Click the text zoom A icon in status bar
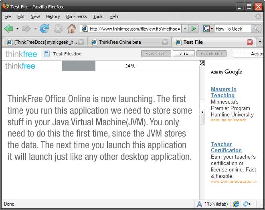The height and width of the screenshot is (210, 265). click(x=199, y=204)
